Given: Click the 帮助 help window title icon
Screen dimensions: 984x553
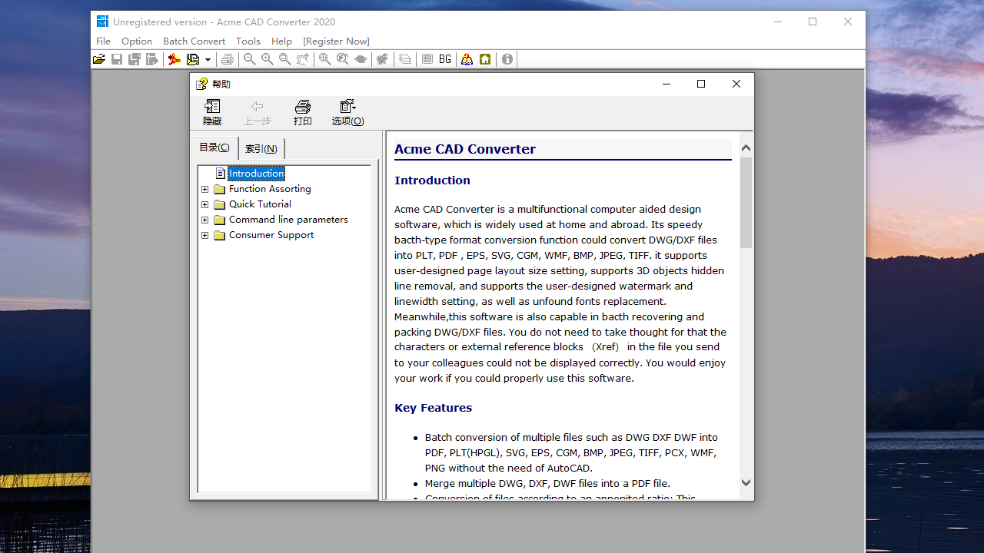Looking at the screenshot, I should 201,84.
